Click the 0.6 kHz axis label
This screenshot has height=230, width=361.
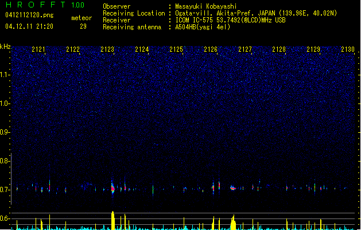(5, 218)
